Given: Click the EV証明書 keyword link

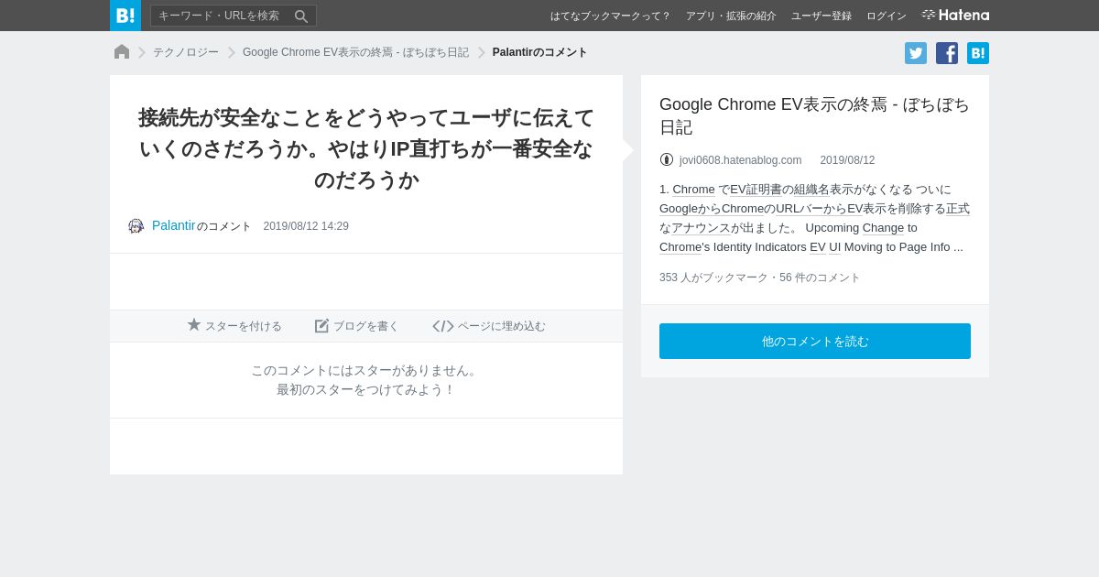Looking at the screenshot, I should [756, 190].
